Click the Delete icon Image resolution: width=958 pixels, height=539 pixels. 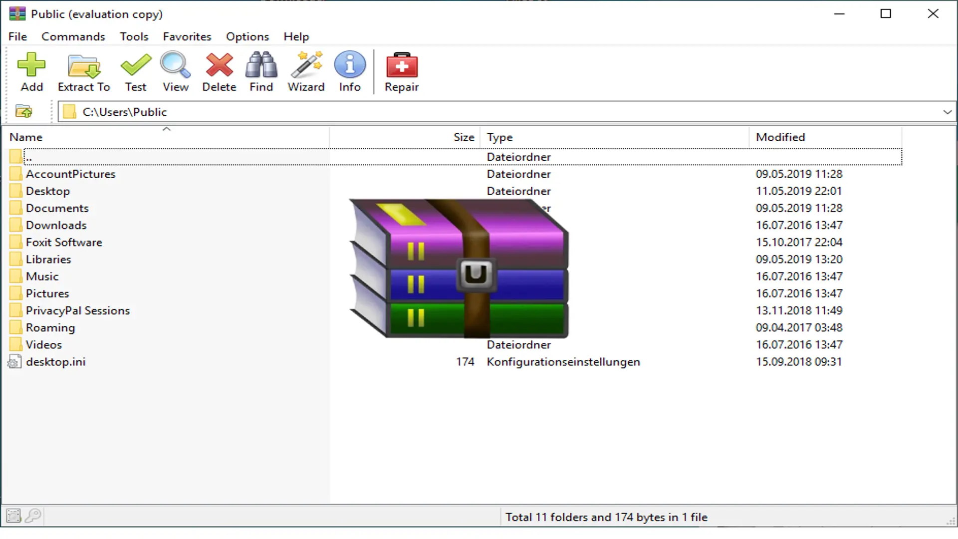tap(219, 71)
